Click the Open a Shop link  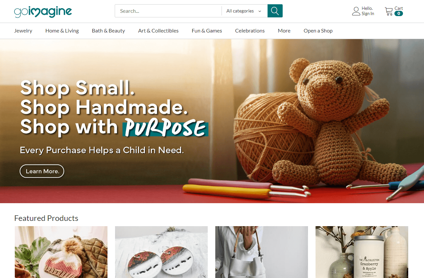click(318, 31)
